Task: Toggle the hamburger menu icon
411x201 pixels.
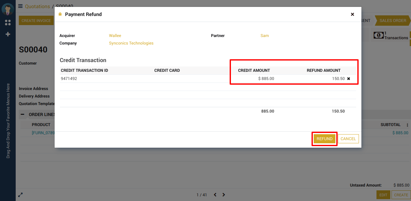Action: point(20,6)
